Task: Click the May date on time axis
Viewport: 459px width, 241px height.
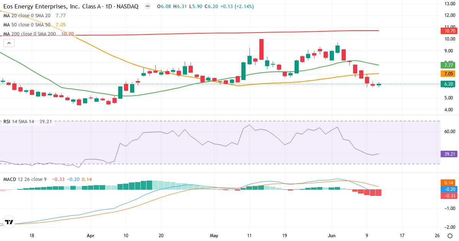Action: coord(214,236)
